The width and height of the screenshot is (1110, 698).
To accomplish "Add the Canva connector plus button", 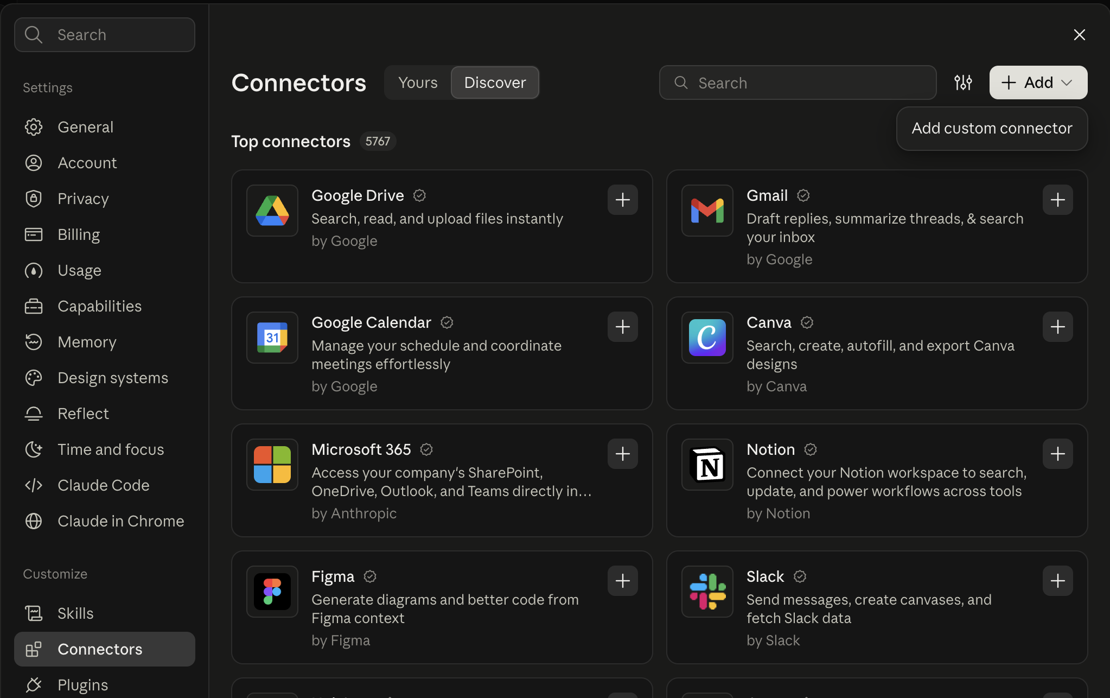I will click(x=1057, y=327).
